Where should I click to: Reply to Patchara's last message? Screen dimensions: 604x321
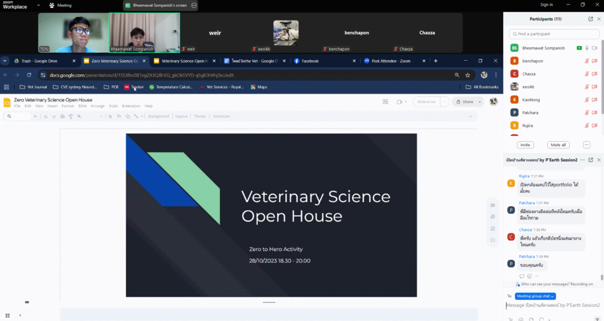coord(521,276)
